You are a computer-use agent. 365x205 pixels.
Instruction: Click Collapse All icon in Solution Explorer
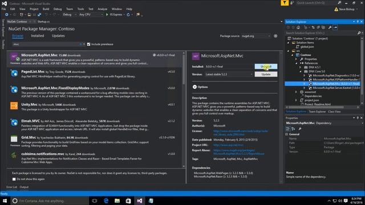(x=318, y=27)
